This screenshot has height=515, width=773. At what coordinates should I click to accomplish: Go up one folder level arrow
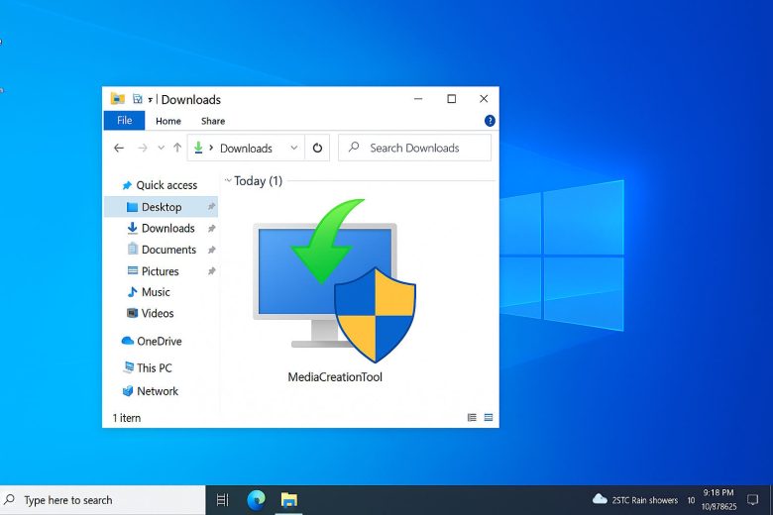pyautogui.click(x=177, y=149)
